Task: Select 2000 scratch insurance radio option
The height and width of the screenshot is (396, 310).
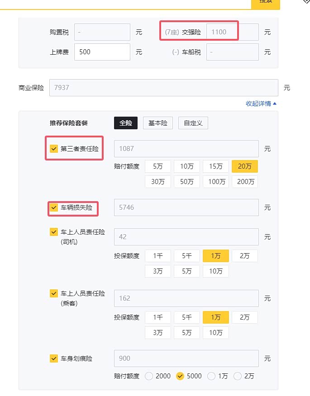Action: tap(149, 376)
